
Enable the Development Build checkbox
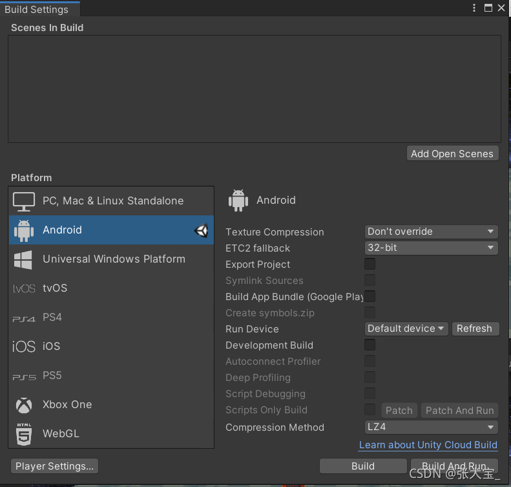pyautogui.click(x=370, y=345)
